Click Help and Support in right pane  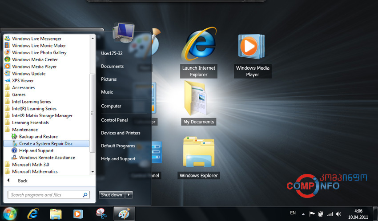point(118,159)
